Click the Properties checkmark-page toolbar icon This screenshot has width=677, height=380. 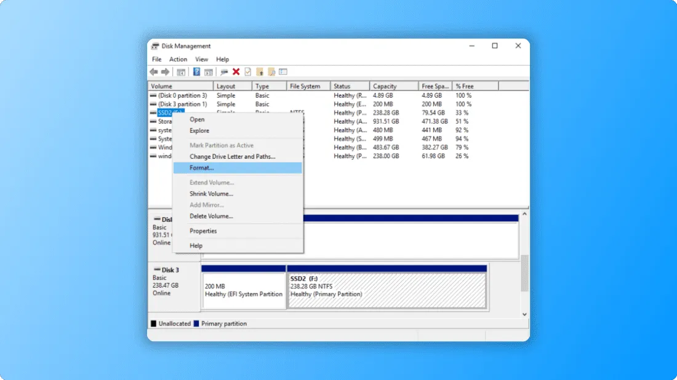[x=248, y=71]
